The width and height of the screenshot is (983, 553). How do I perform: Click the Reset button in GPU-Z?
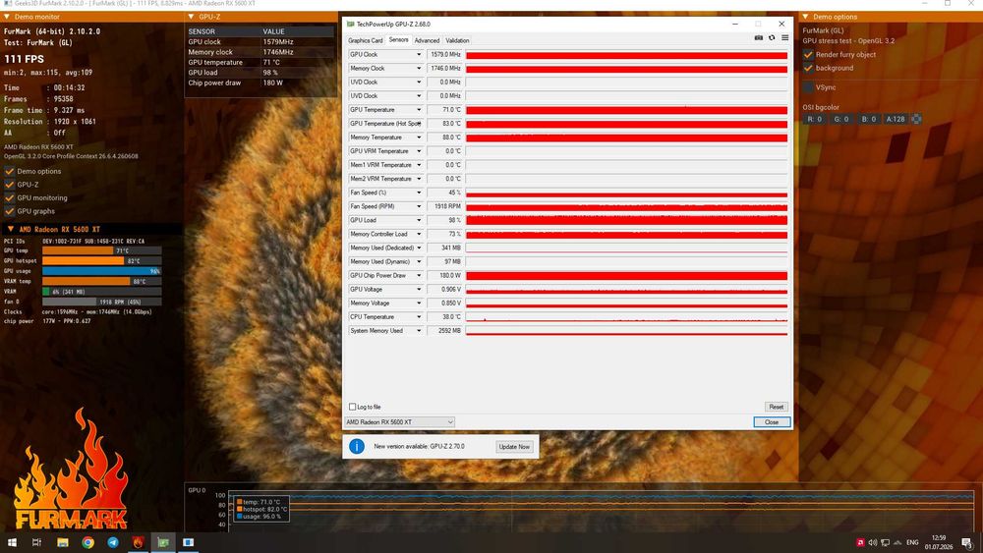777,407
